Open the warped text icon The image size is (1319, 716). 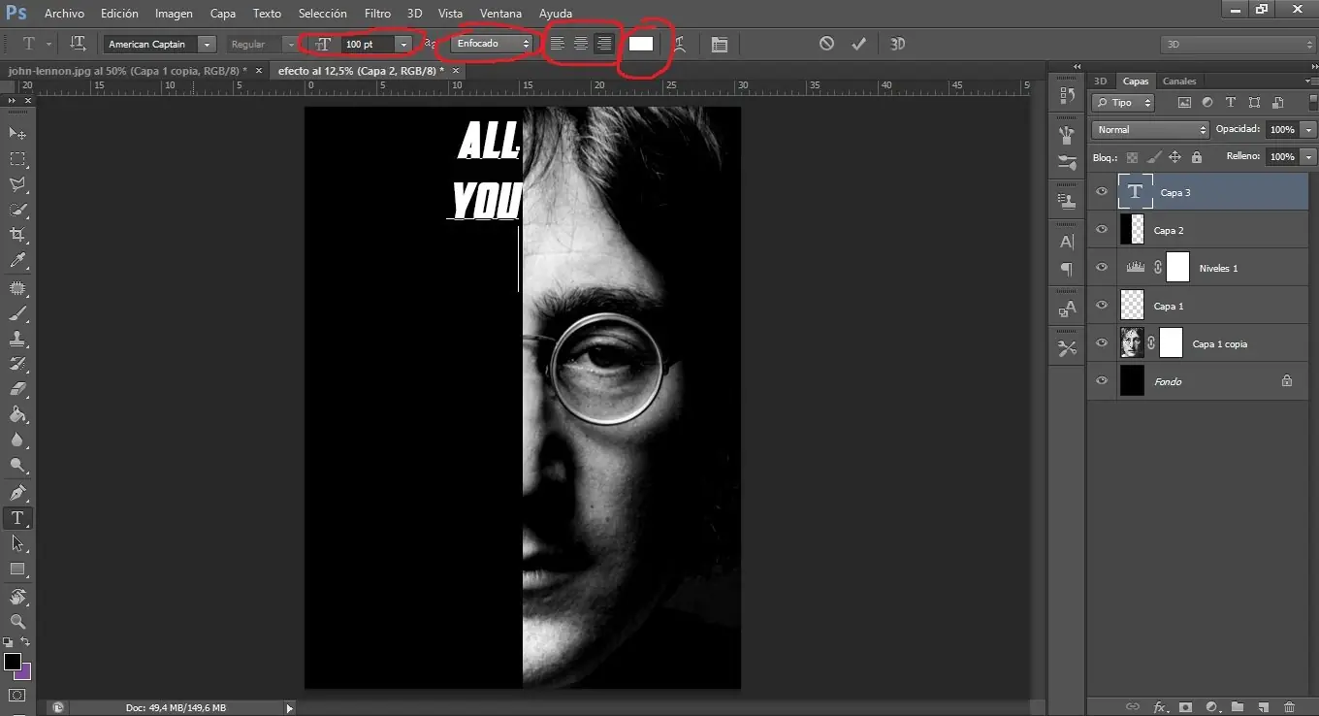[680, 44]
